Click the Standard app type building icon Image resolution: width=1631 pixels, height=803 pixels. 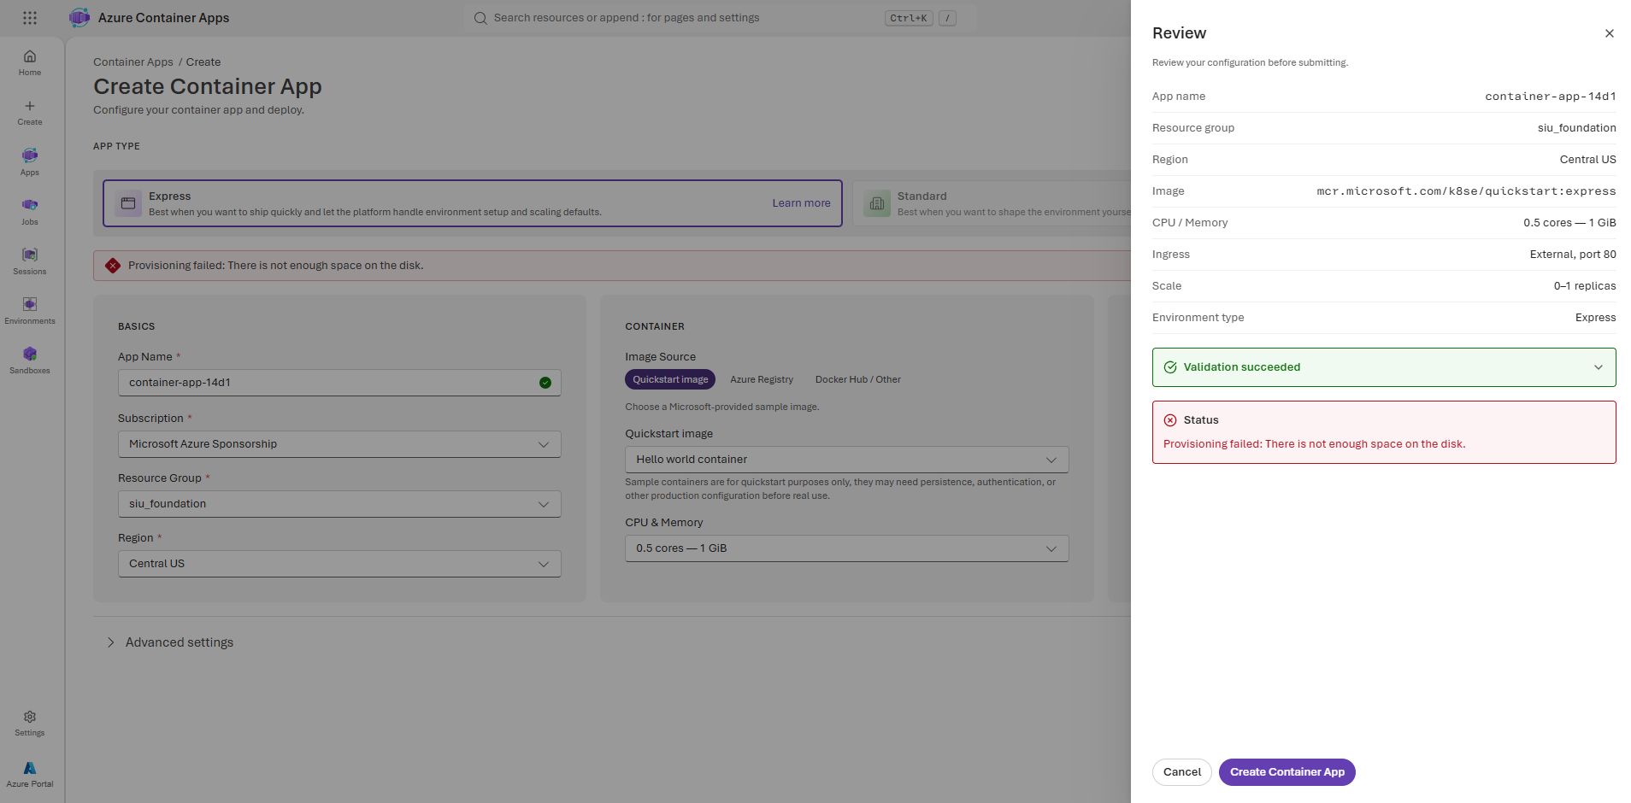(x=877, y=203)
